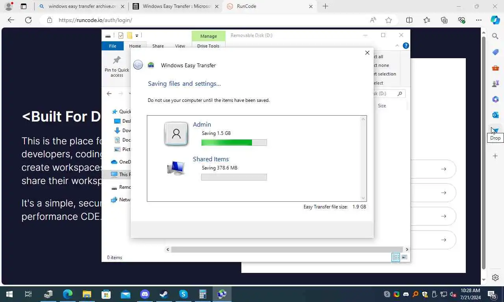Open Task View on taskbar
The width and height of the screenshot is (504, 302).
coord(28,294)
